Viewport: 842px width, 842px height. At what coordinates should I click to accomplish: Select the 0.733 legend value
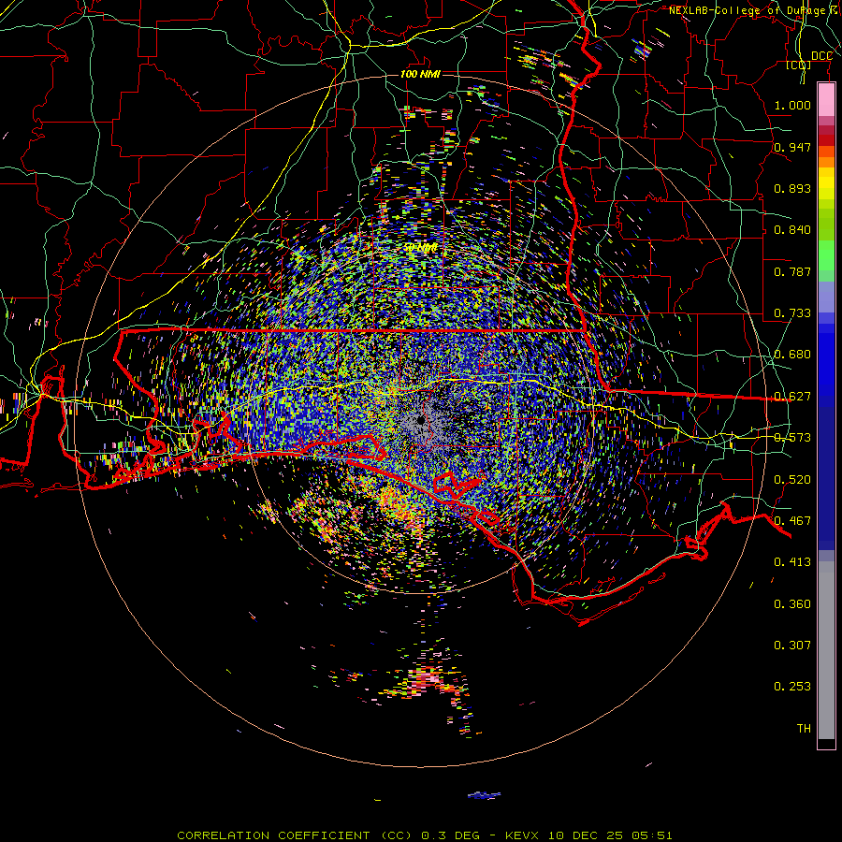[x=792, y=313]
